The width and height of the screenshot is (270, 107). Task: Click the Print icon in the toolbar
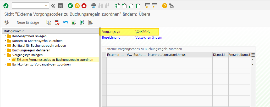point(93,5)
